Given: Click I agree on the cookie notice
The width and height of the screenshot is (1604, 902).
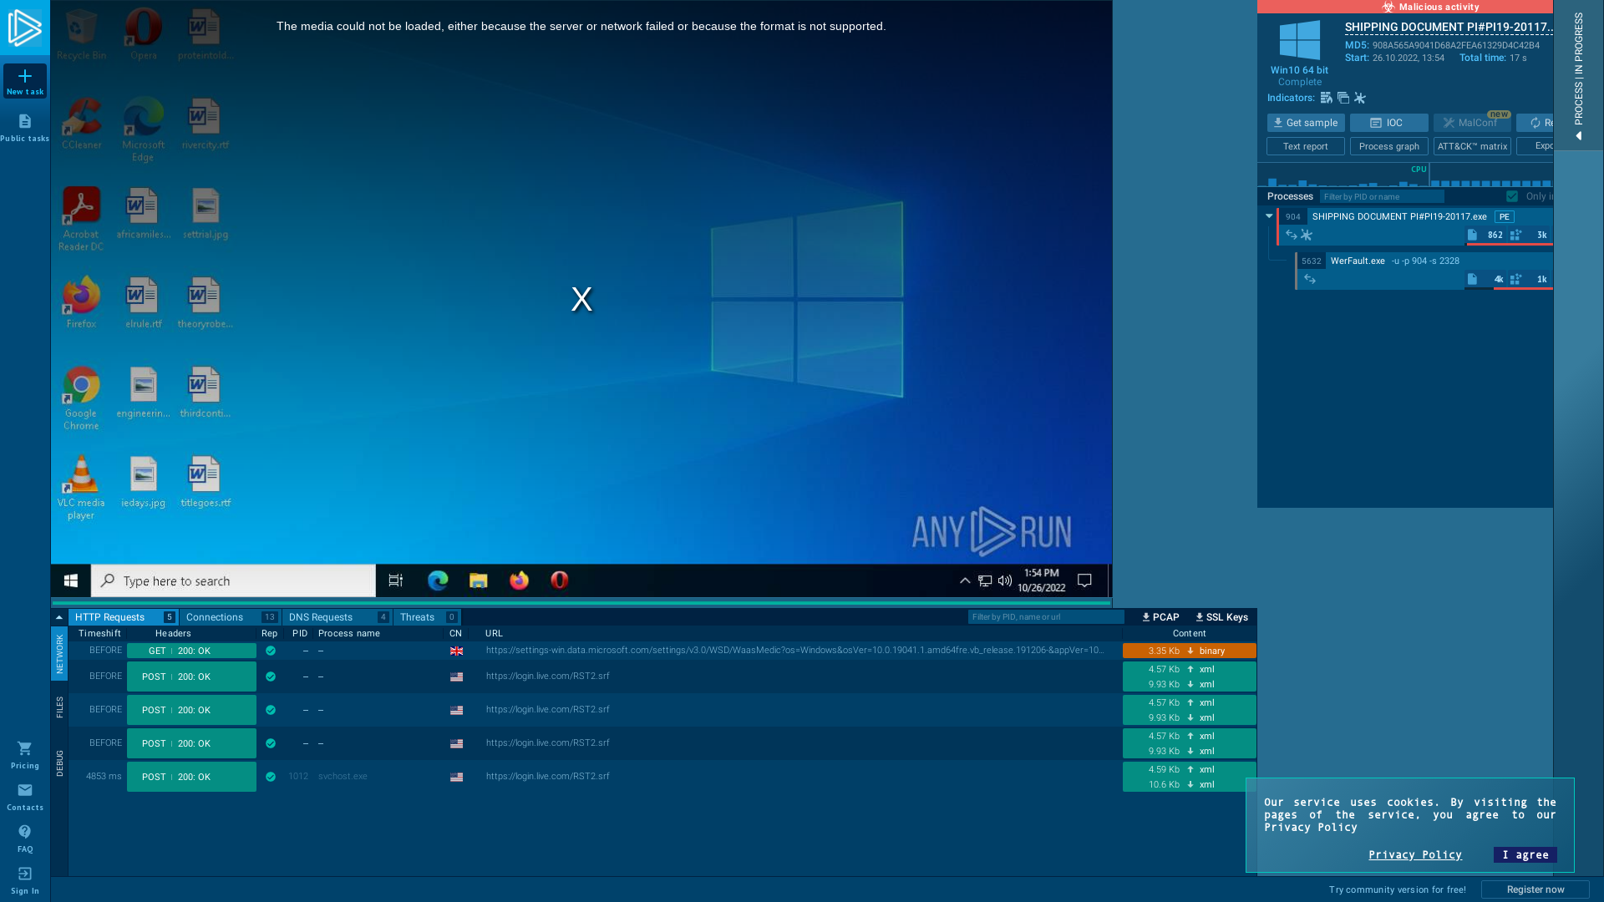Looking at the screenshot, I should pyautogui.click(x=1524, y=854).
